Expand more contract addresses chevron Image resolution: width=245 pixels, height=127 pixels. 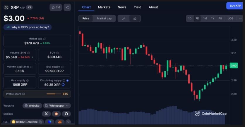pyautogui.click(x=68, y=122)
